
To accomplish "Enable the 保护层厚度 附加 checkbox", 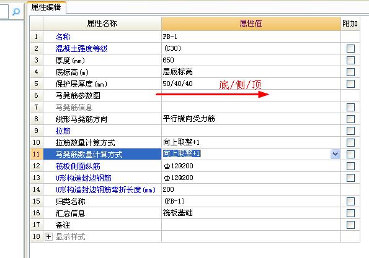I will coord(350,84).
